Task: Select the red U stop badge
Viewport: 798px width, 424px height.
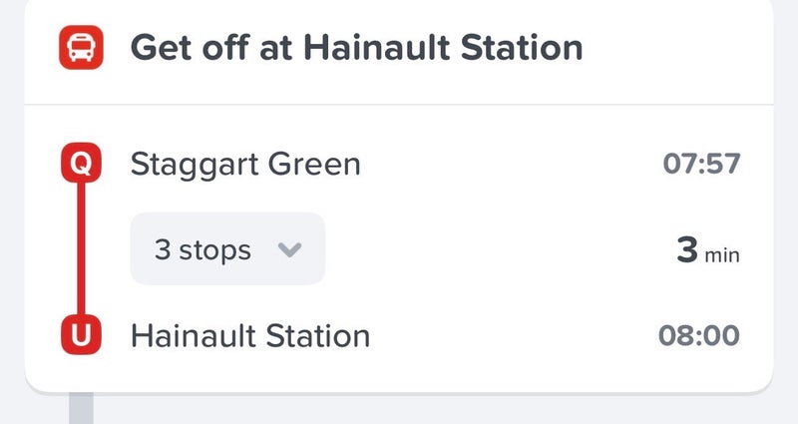Action: point(81,335)
